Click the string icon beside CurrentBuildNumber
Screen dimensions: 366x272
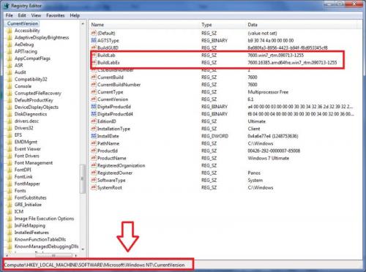tap(94, 85)
